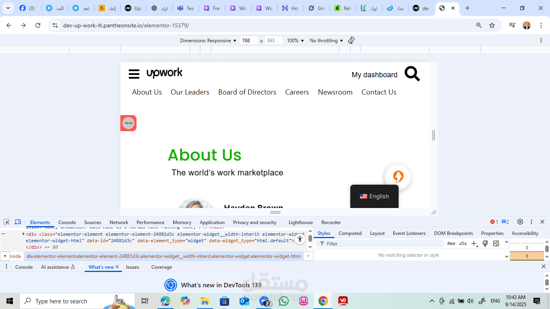Open the Our Leaders nav link
Screen dimensions: 550x309
click(190, 92)
